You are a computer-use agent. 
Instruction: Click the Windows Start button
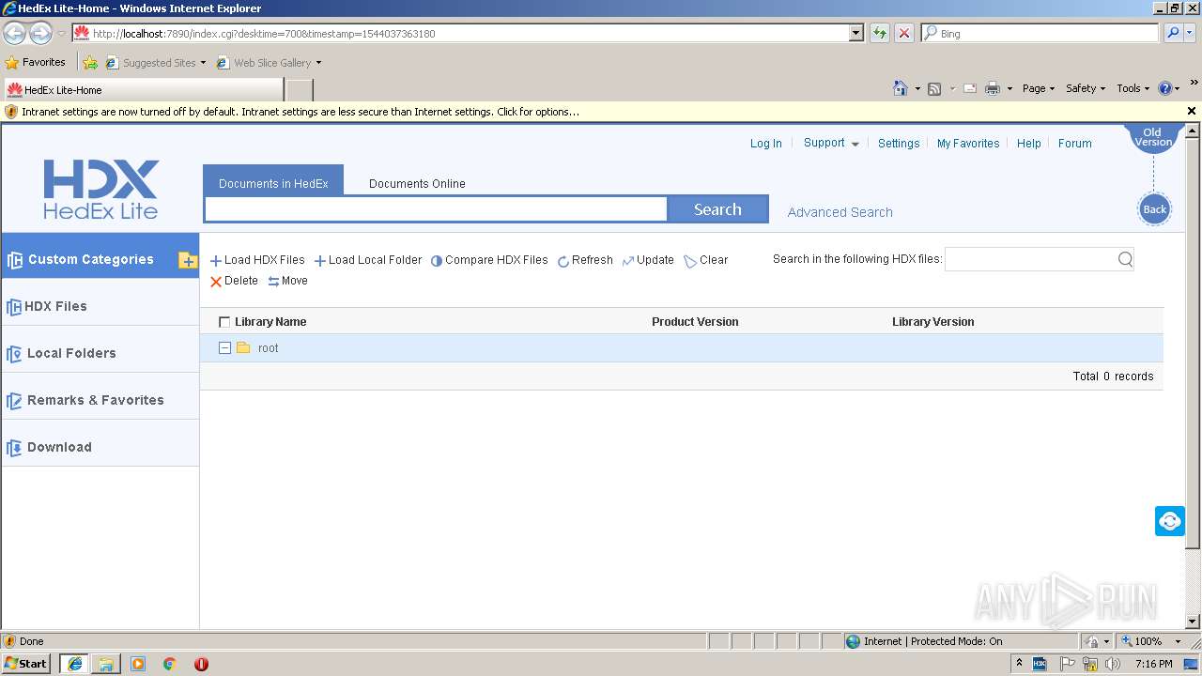[x=26, y=663]
